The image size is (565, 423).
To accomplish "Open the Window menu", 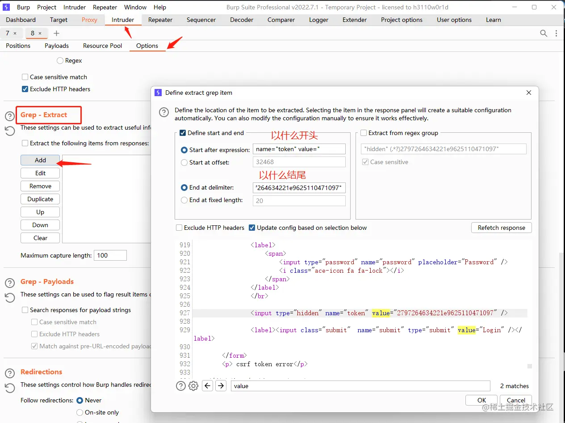I will click(x=135, y=7).
